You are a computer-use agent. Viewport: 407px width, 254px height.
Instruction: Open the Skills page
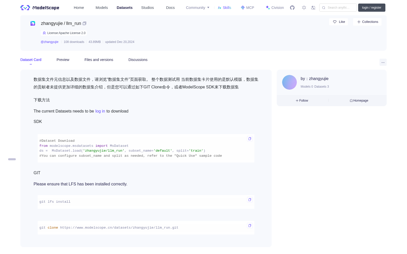(x=224, y=8)
